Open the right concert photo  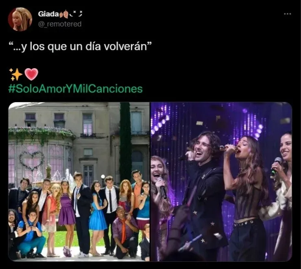(x=221, y=181)
